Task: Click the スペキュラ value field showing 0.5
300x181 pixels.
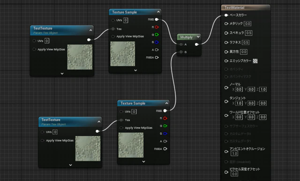Action: (248, 33)
